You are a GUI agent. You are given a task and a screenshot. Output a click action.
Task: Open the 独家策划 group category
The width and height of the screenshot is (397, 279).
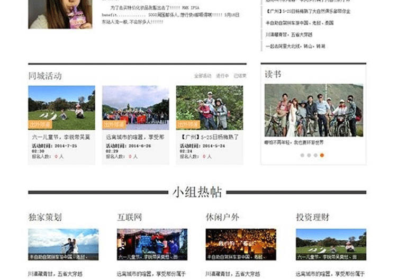(x=45, y=217)
